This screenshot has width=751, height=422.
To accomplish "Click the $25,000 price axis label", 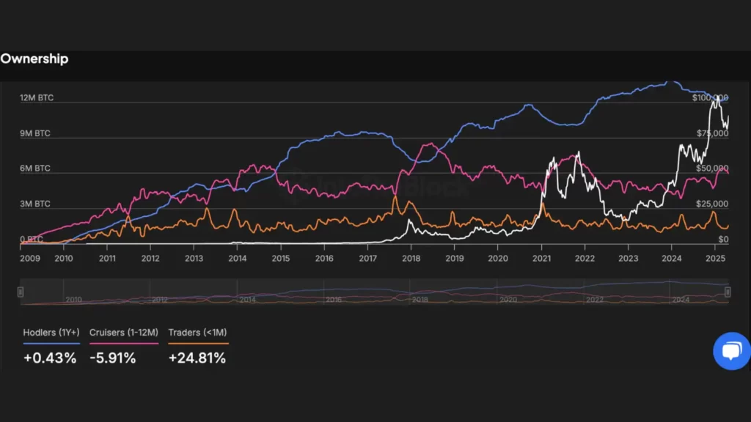I will click(x=713, y=204).
